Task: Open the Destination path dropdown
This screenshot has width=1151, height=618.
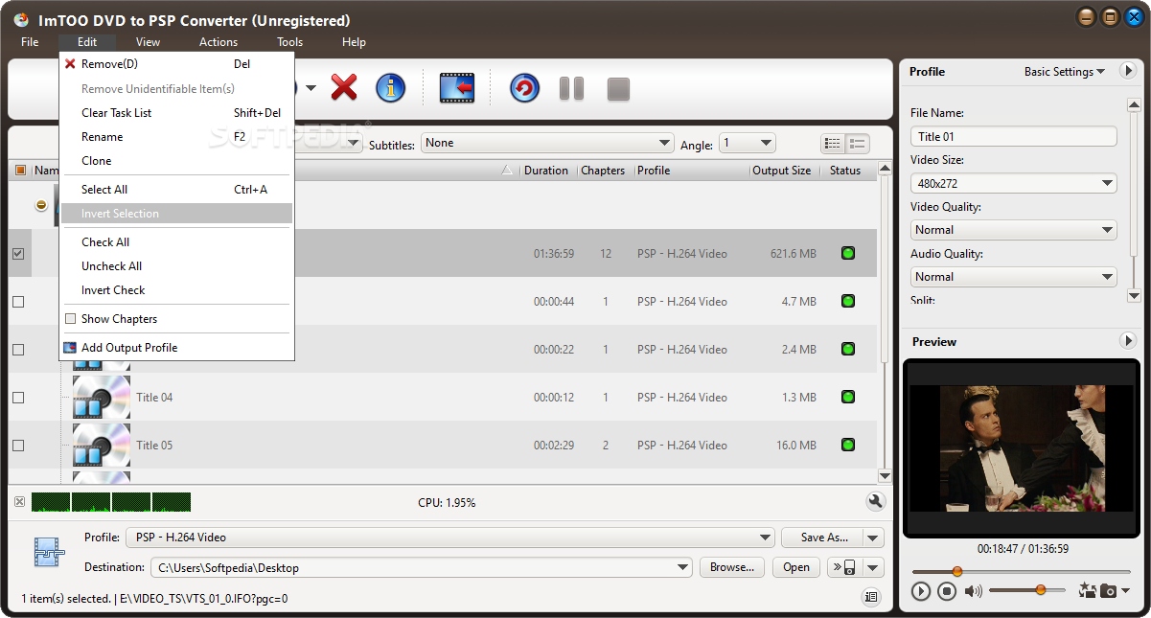Action: tap(421, 567)
